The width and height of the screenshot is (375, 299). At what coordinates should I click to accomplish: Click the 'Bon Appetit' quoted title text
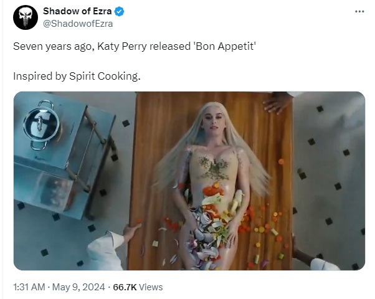tap(225, 46)
